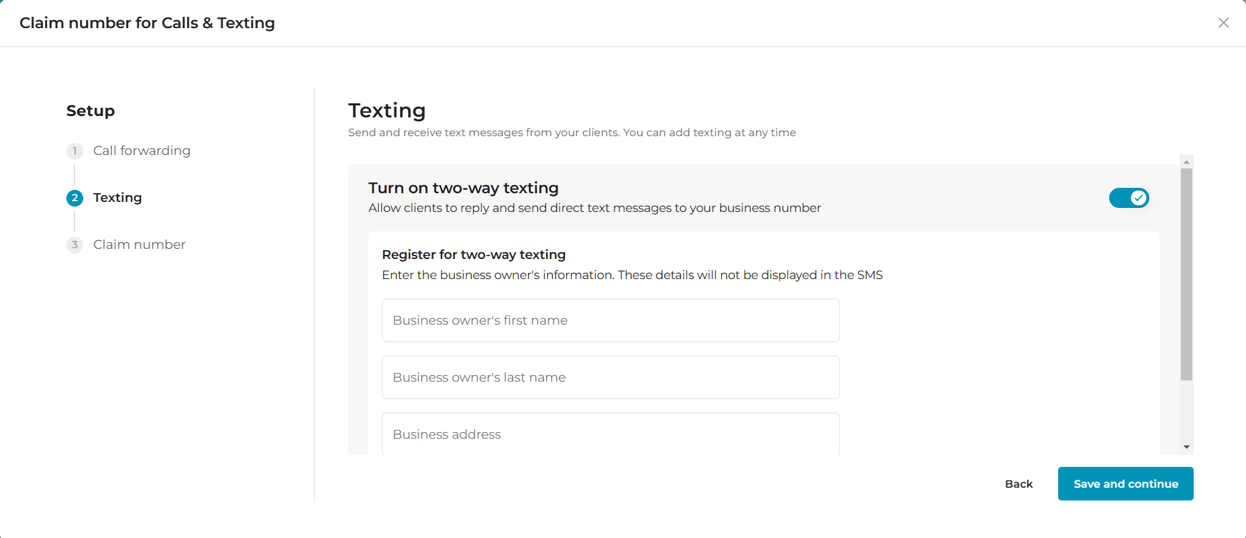The image size is (1246, 538).
Task: Click inside the Business address field
Action: (610, 434)
